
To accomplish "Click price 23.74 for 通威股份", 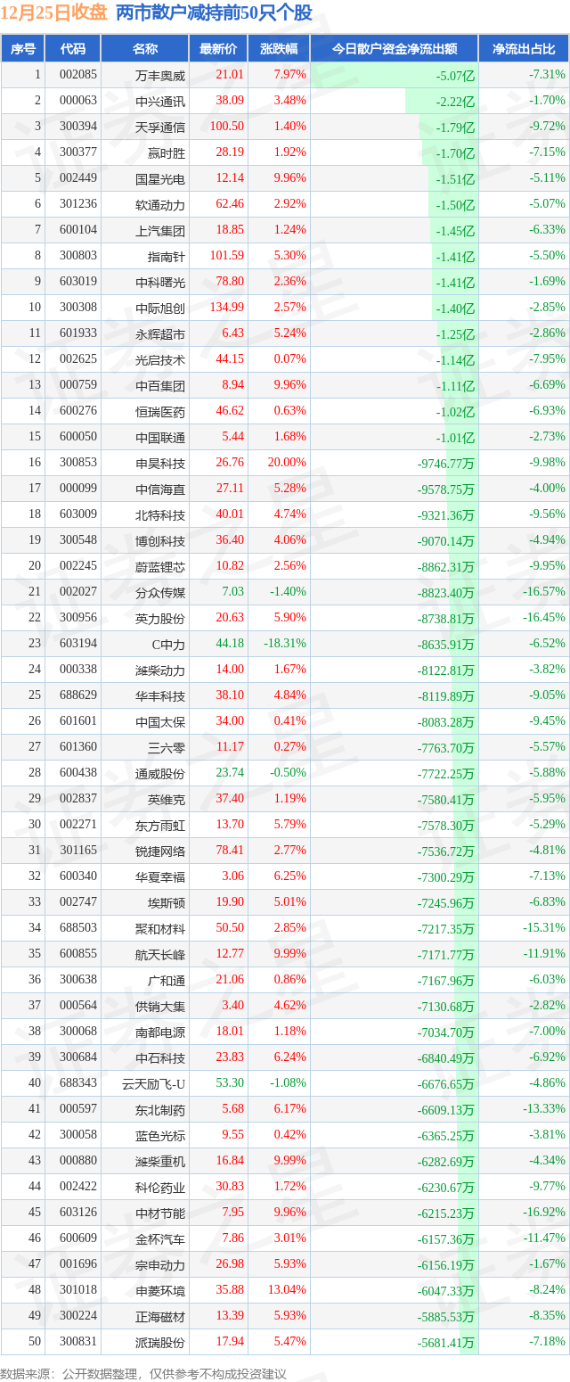I will pyautogui.click(x=229, y=773).
